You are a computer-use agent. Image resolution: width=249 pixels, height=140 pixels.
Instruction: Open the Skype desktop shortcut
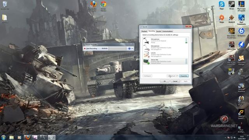[221, 5]
